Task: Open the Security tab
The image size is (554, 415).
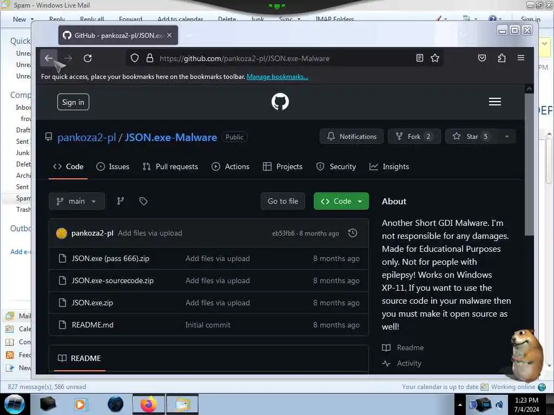Action: pos(336,166)
